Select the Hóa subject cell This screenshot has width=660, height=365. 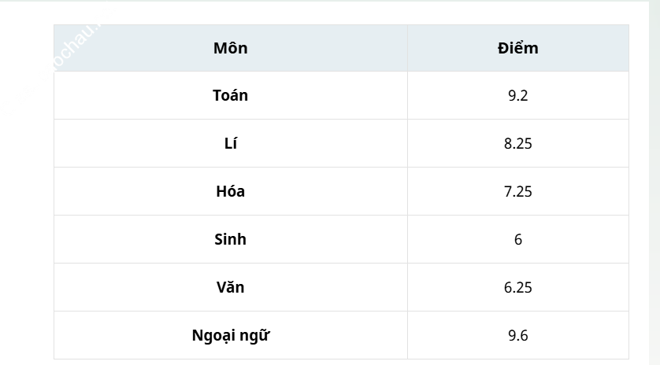pos(230,192)
